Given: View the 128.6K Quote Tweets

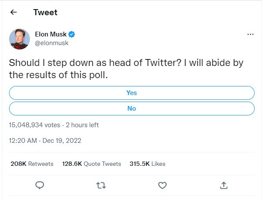Looking at the screenshot, I should tap(92, 164).
